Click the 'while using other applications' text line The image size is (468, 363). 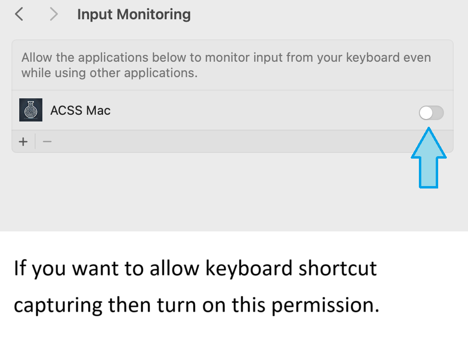pyautogui.click(x=110, y=73)
